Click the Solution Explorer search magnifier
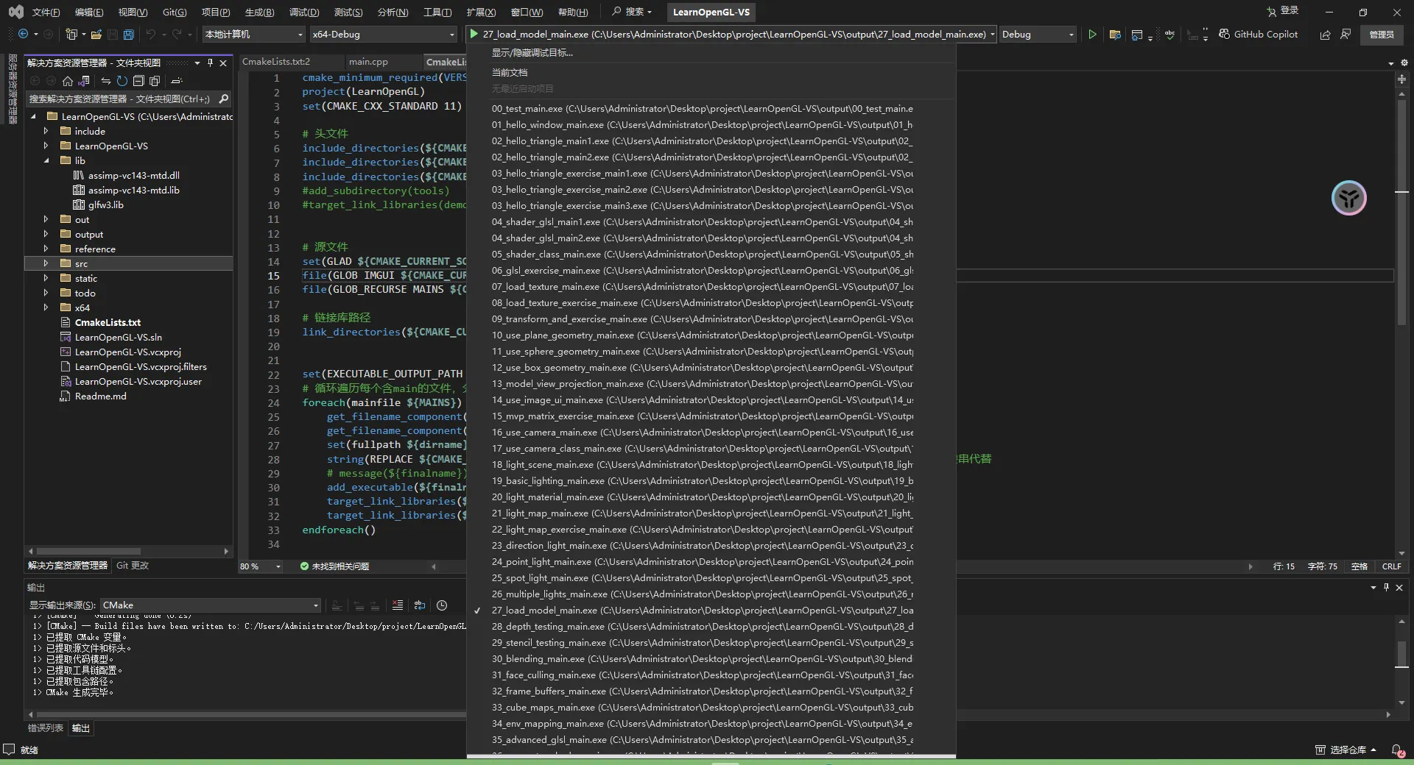The width and height of the screenshot is (1414, 765). pos(224,99)
